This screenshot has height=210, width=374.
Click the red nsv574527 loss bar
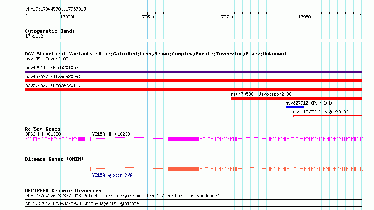[x=193, y=89]
